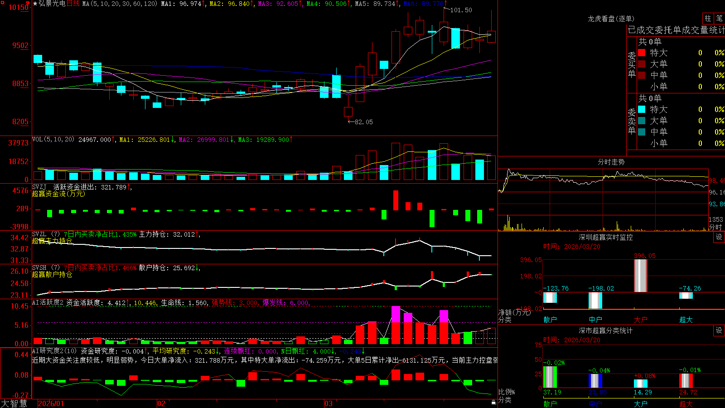
Task: Select the 396.05 大户 net amount bar
Action: tap(640, 276)
